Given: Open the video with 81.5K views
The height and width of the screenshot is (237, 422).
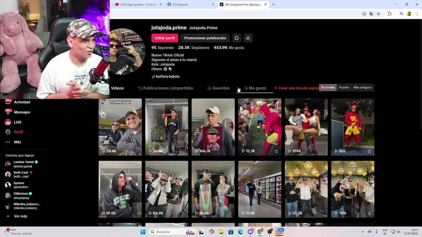Looking at the screenshot, I should tap(120, 189).
